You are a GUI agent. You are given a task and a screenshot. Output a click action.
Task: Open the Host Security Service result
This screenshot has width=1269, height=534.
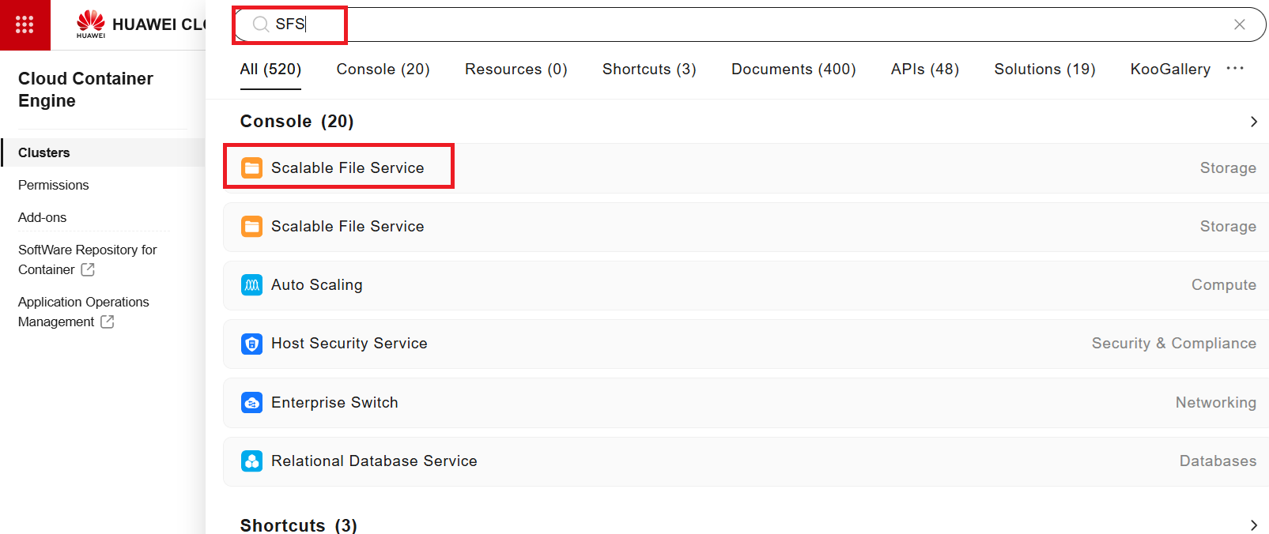(746, 344)
